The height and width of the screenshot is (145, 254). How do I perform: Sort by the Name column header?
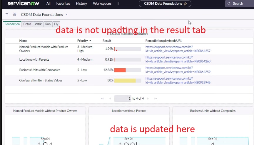pos(23,41)
